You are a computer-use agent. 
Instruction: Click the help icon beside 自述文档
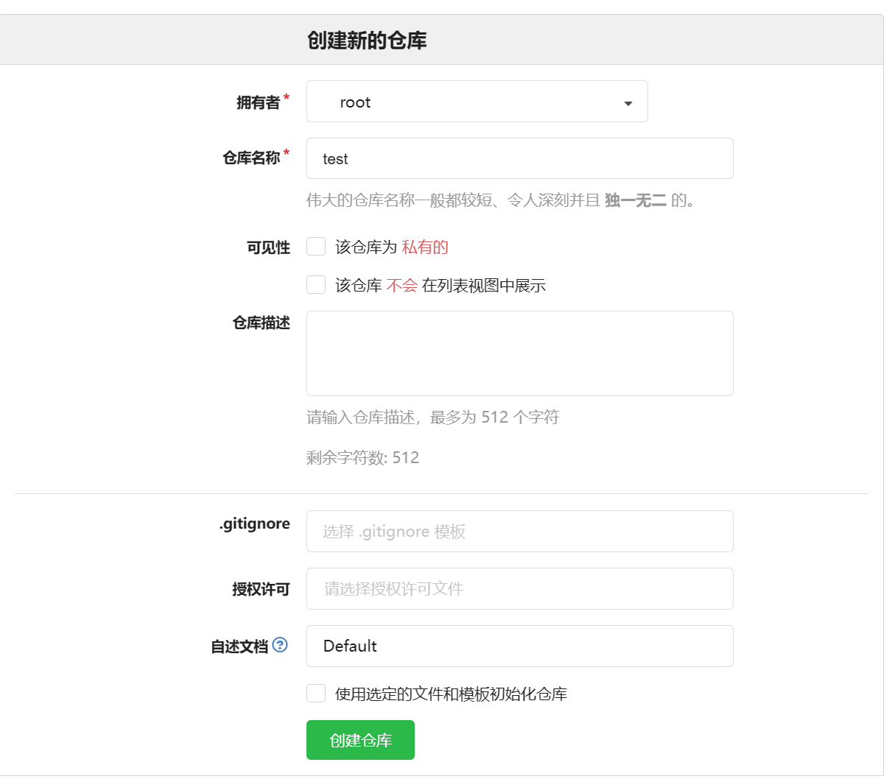tap(280, 645)
